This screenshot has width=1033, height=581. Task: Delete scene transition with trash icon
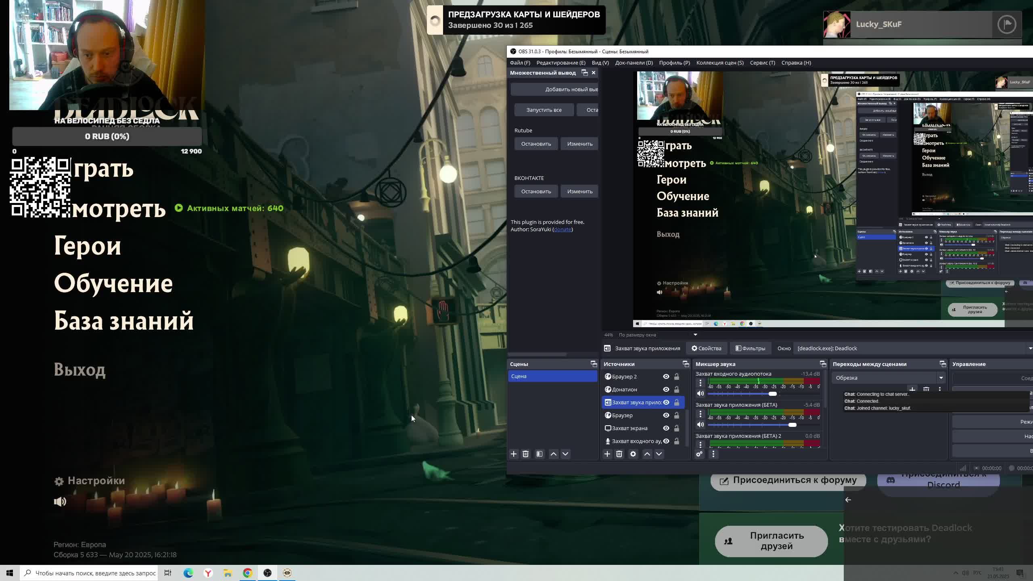tap(926, 389)
